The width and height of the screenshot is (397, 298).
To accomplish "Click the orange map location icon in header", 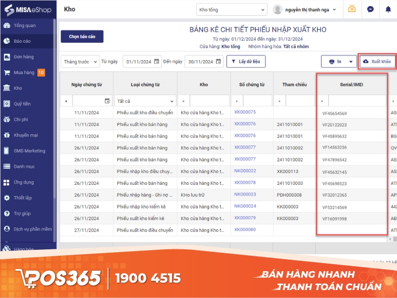I will tap(352, 9).
